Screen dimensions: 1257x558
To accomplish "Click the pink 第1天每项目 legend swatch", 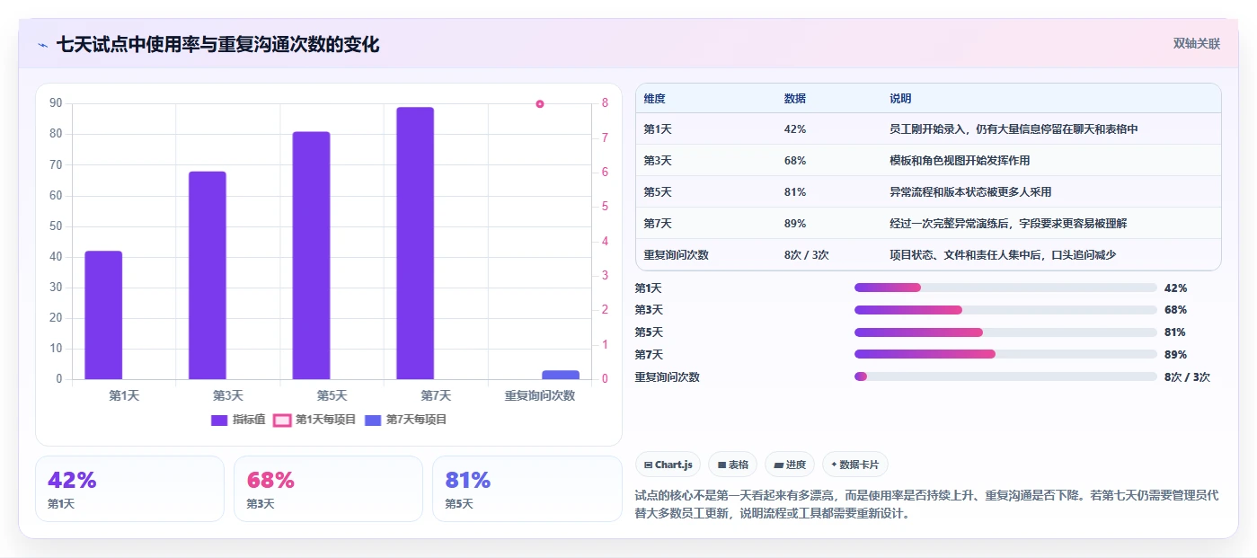I will point(282,420).
